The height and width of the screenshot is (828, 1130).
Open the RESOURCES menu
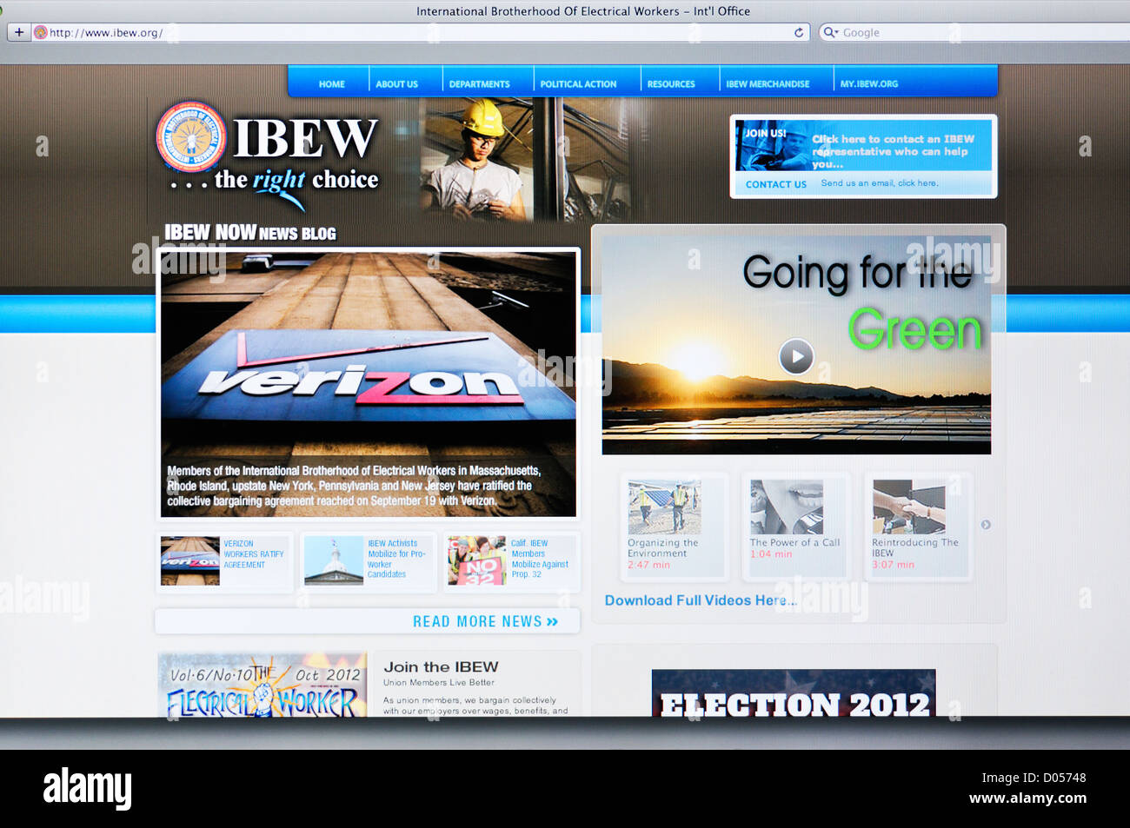point(671,84)
